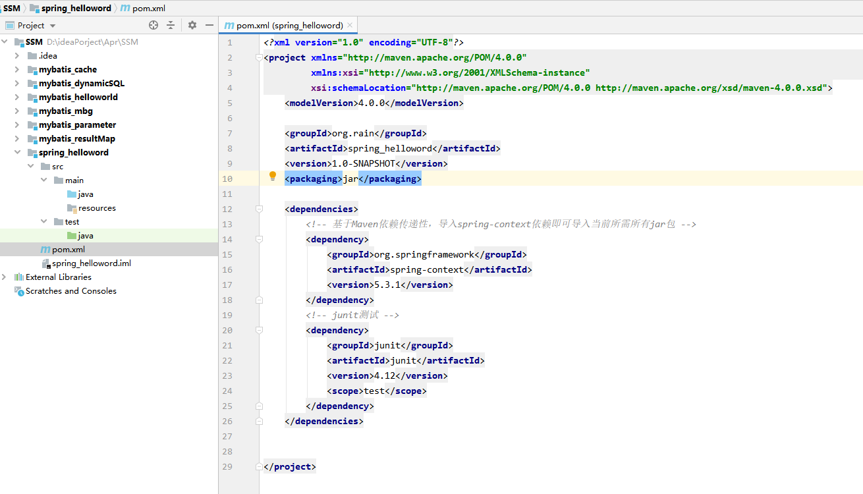Select mybatis_dynamicSQL module folder icon
863x494 pixels.
tap(32, 84)
